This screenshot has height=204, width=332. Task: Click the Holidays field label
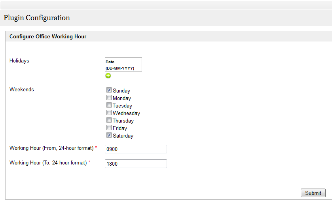tap(19, 60)
